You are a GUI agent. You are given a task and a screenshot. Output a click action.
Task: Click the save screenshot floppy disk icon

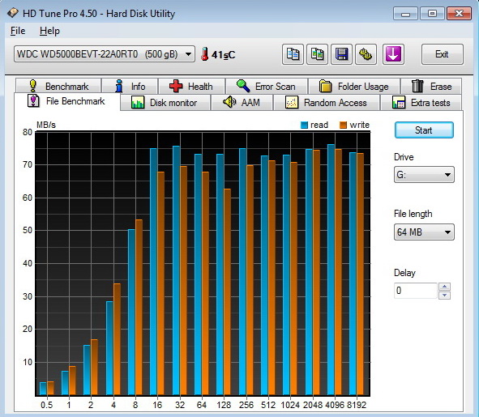tap(341, 54)
